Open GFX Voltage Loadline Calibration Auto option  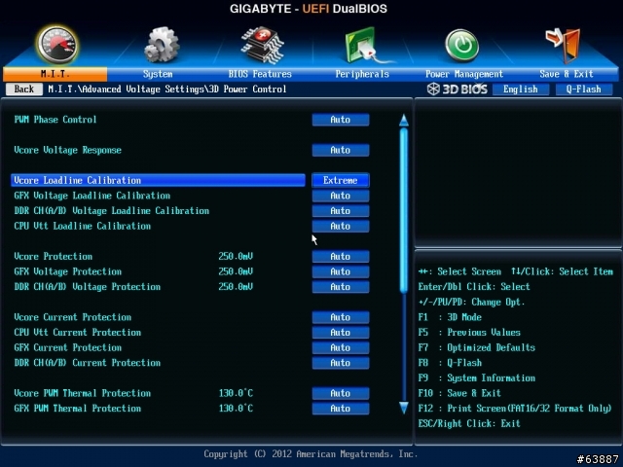pyautogui.click(x=341, y=196)
